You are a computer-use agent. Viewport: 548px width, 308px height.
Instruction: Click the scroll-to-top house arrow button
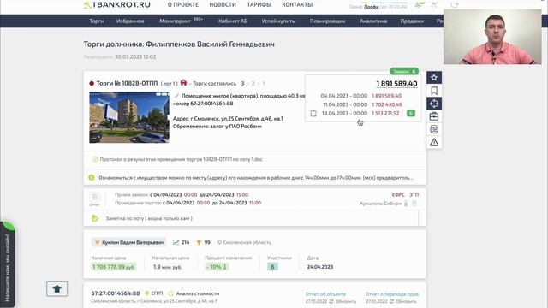[x=57, y=289]
